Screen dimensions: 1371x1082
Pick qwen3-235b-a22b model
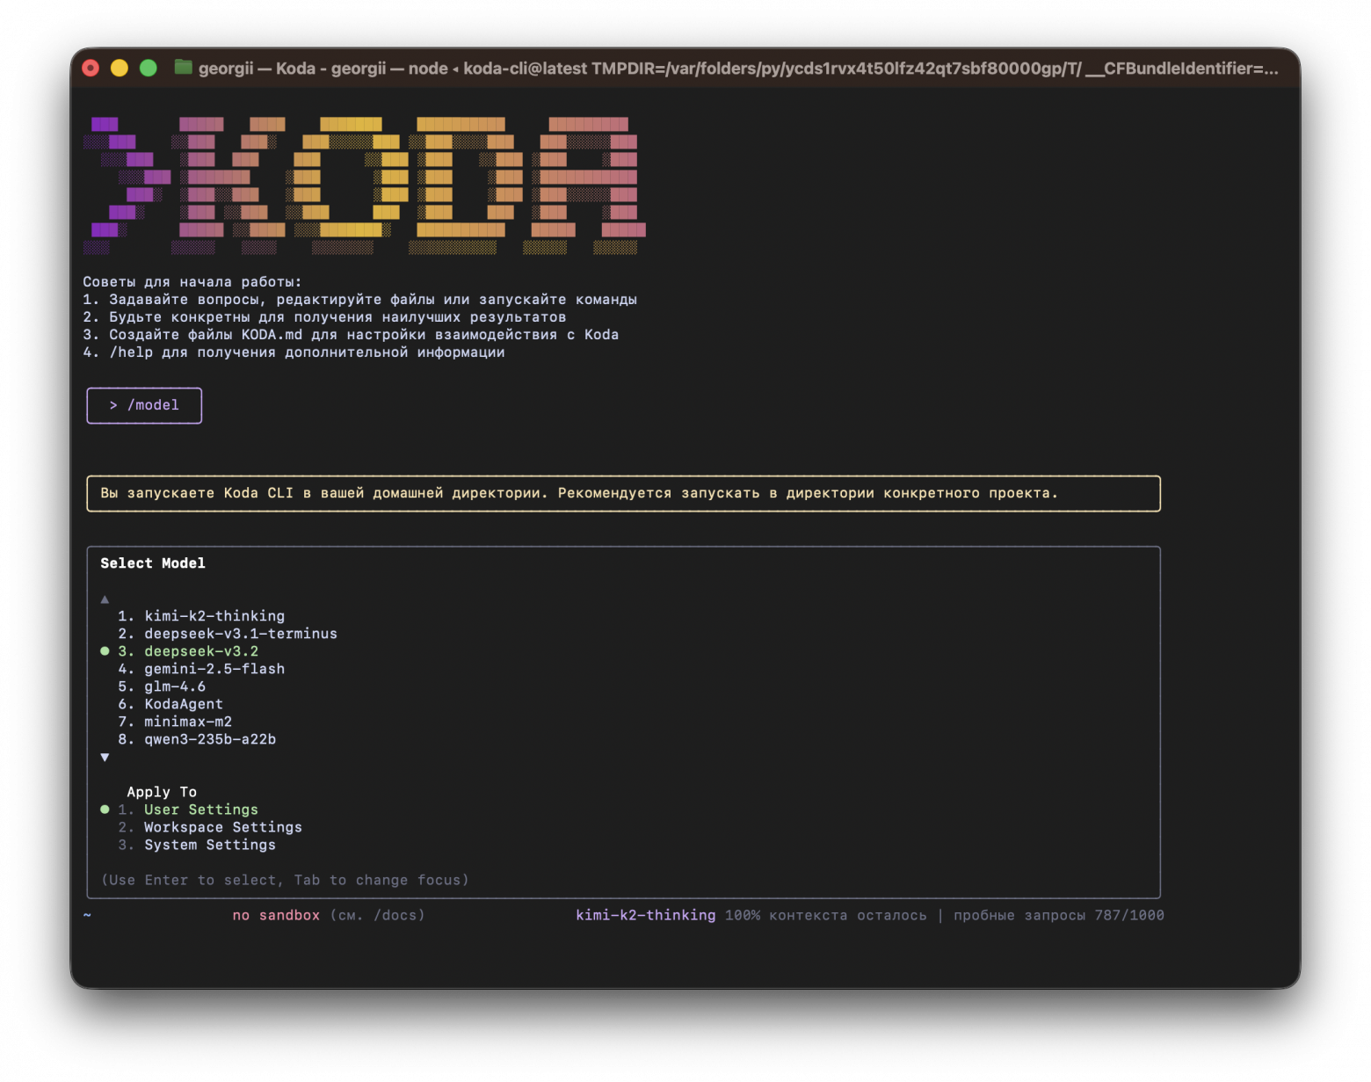coord(209,739)
